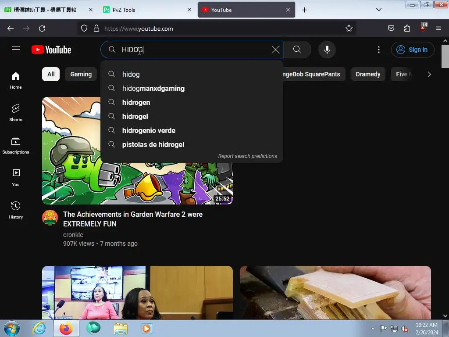Choose the "hidogmanxdgaming" suggestion
The height and width of the screenshot is (337, 449).
click(192, 88)
